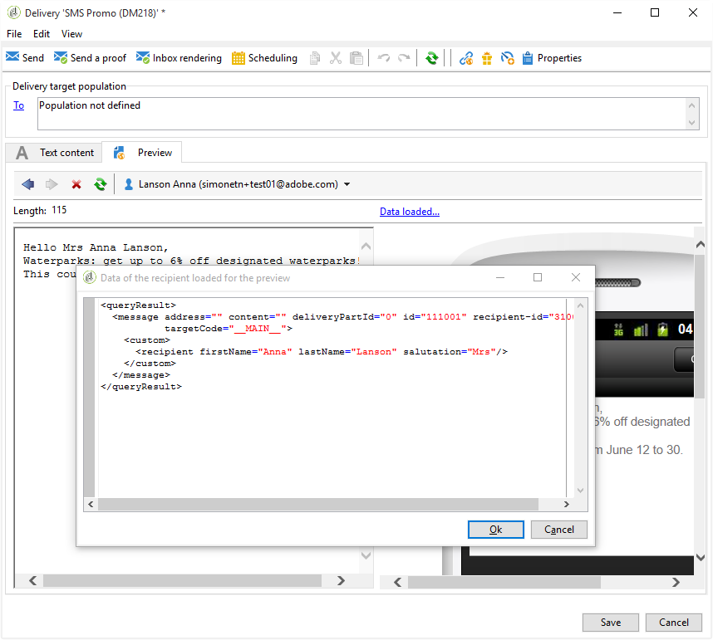Click the targetCode="__MAIN__" XML line
This screenshot has width=713, height=640.
229,329
